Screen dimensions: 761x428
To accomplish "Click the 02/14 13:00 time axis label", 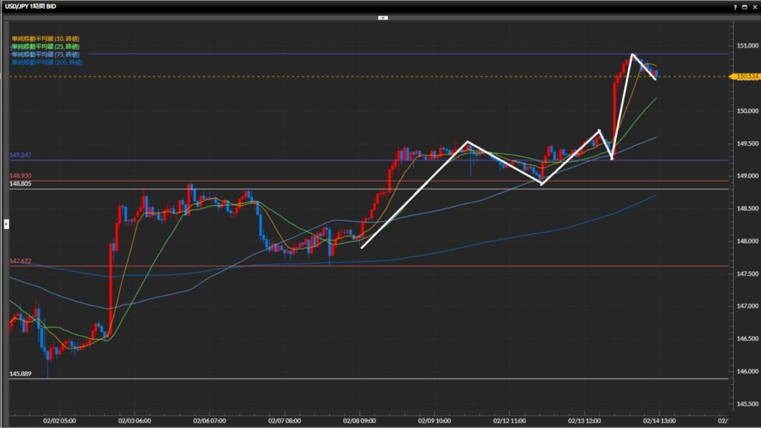I will coord(661,420).
